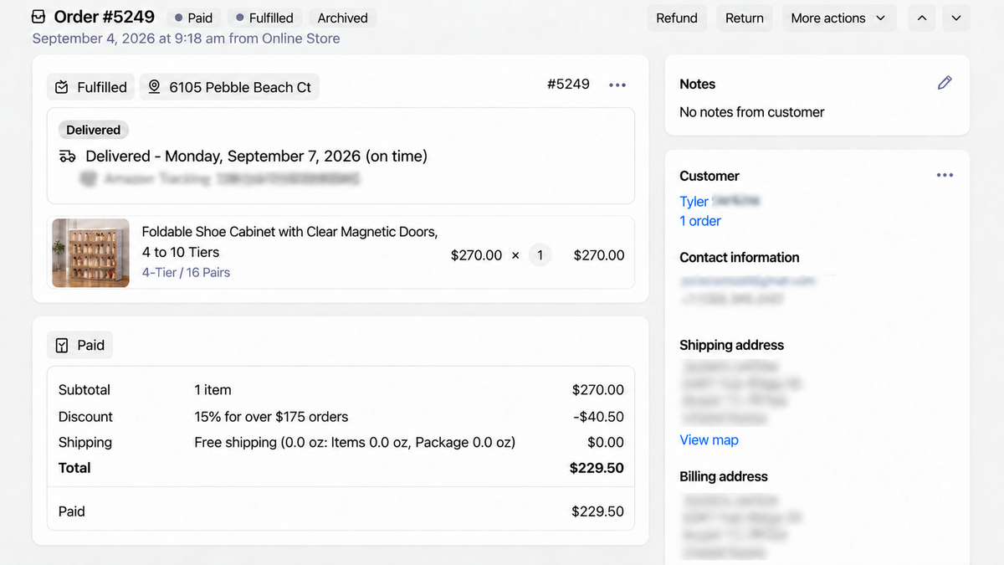Click the Refund button

pos(677,18)
